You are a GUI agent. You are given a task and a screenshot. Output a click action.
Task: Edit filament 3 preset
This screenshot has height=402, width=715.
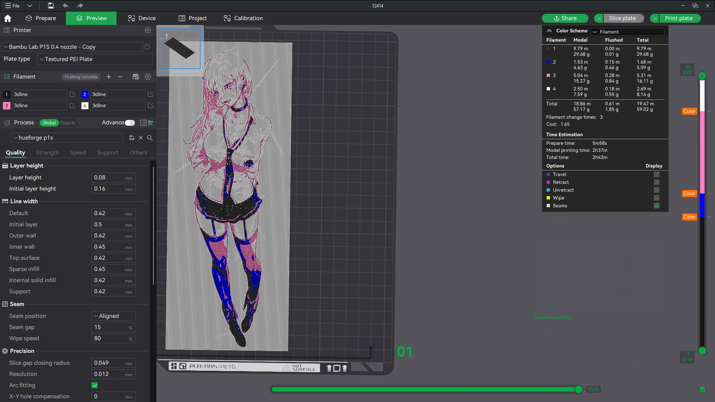[x=72, y=106]
